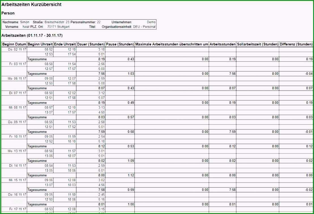Click the 'Differenz (Stunden)' column header
The image size is (314, 214).
296,44
